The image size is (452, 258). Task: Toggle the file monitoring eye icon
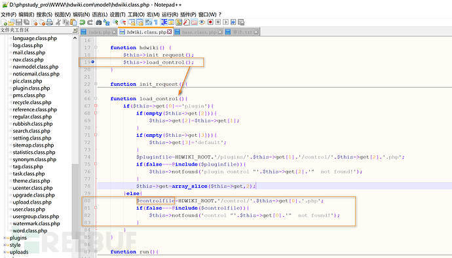202,22
